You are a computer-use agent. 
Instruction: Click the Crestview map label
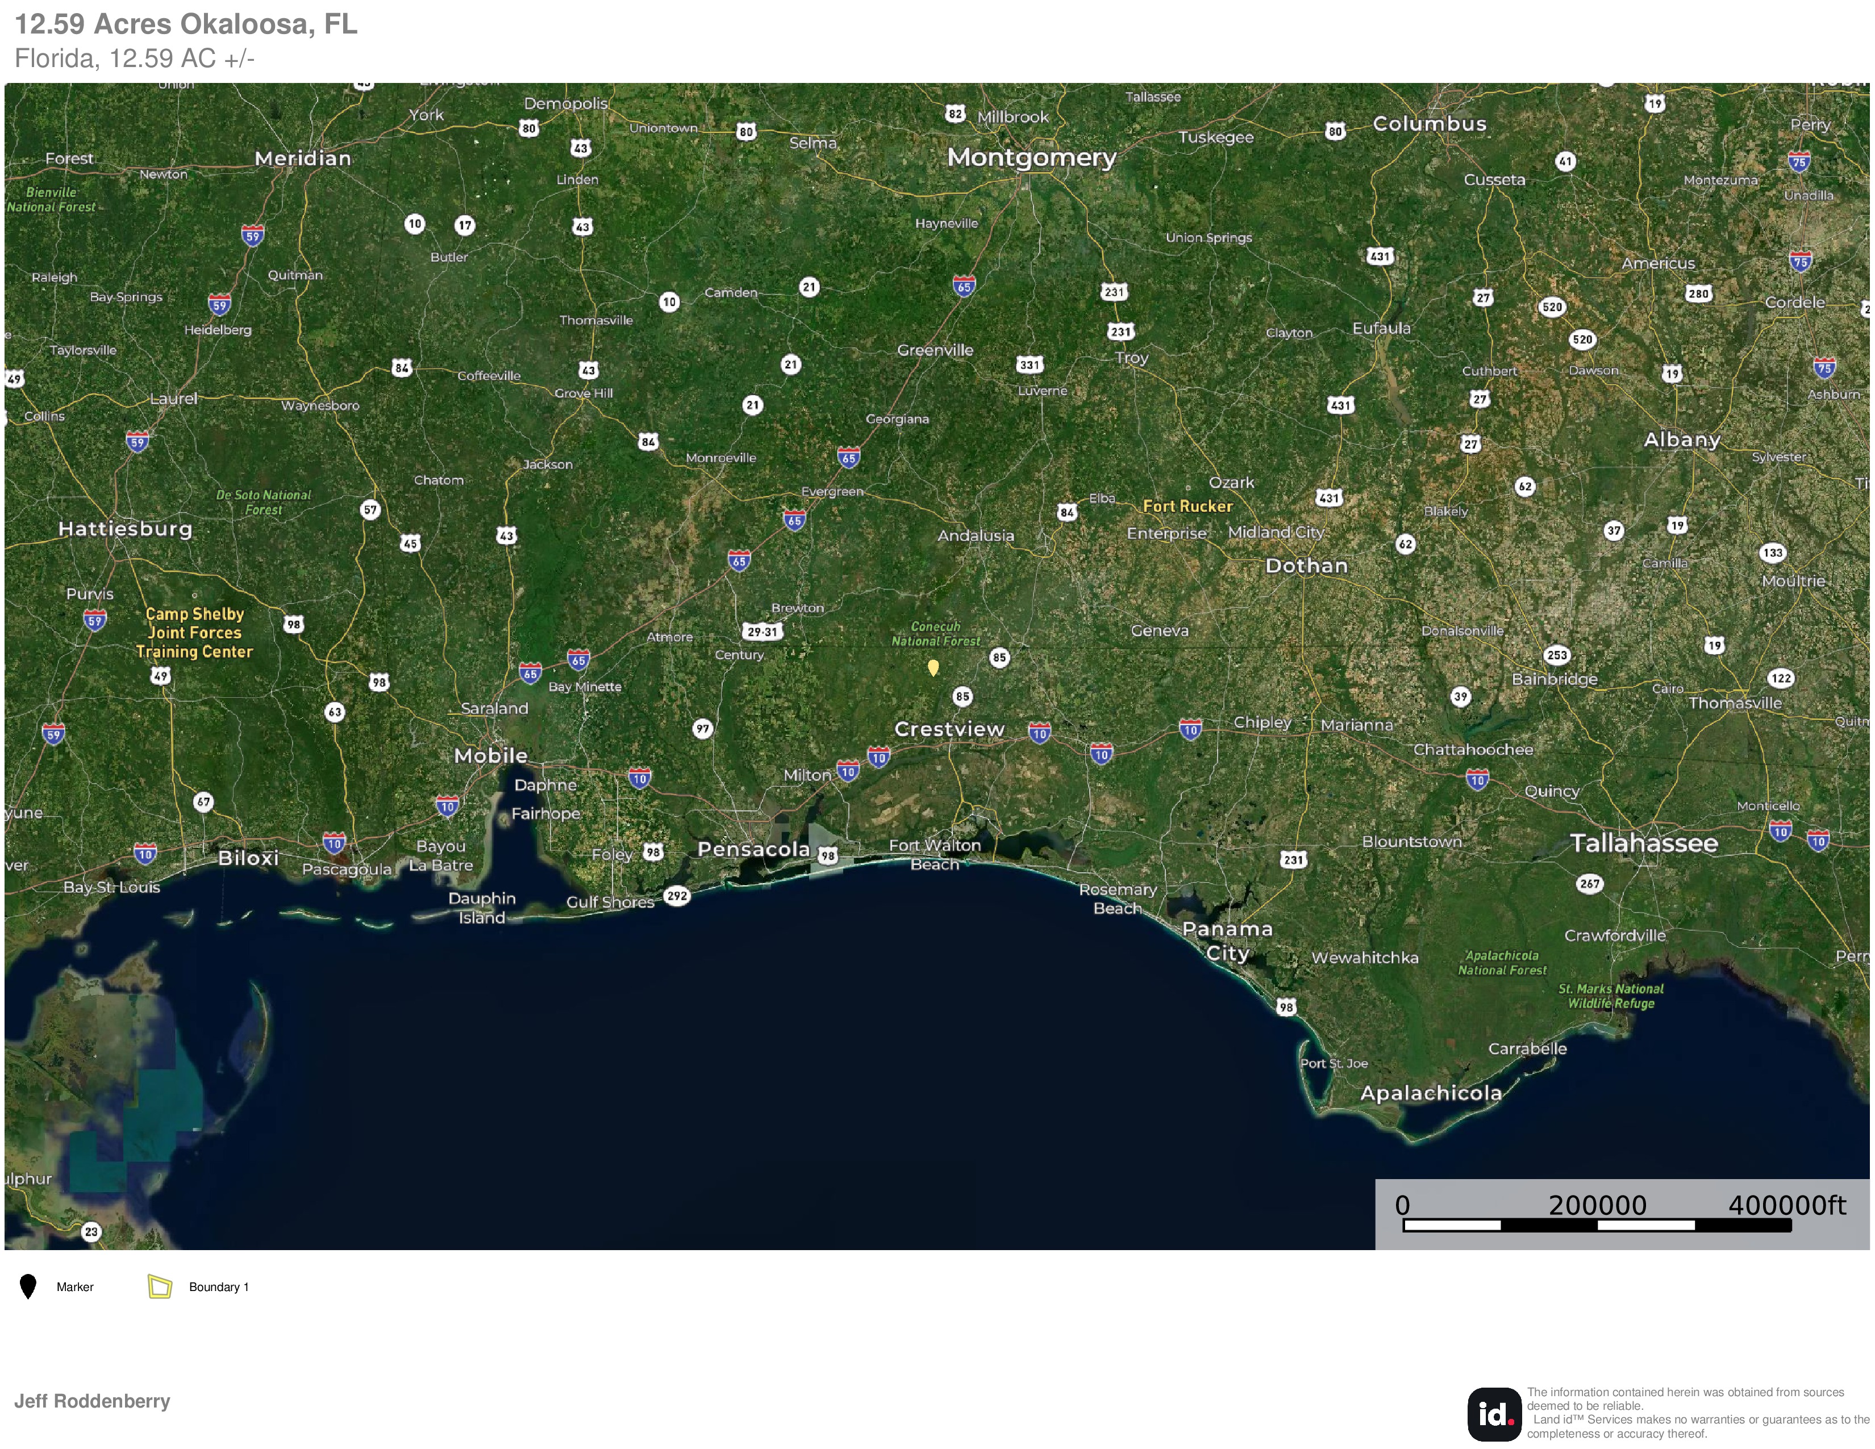click(949, 729)
